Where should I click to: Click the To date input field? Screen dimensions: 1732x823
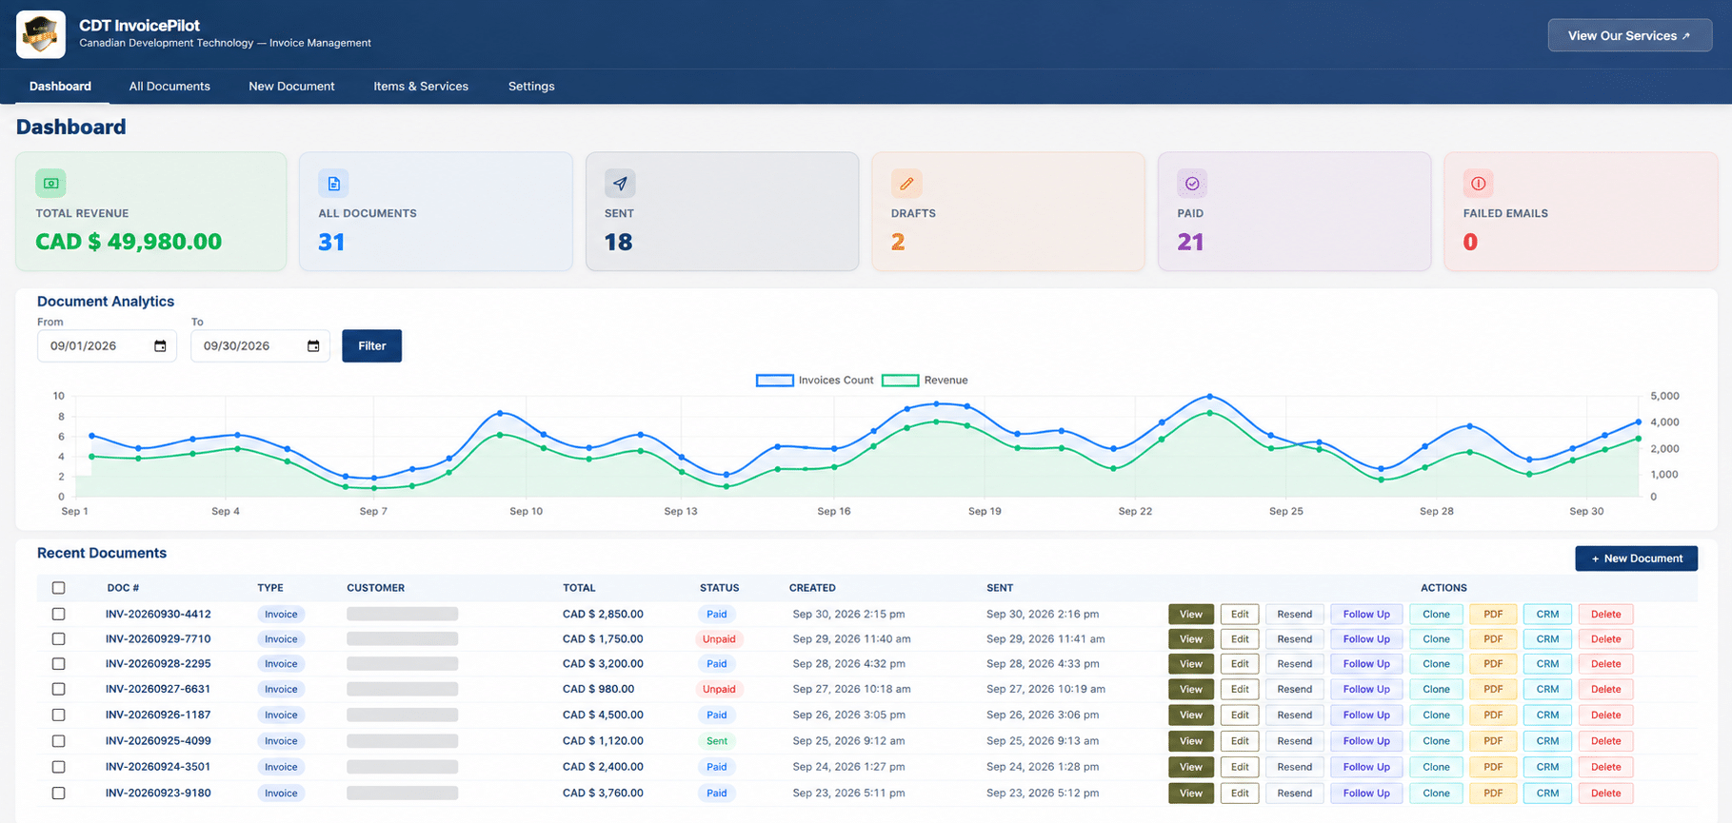tap(260, 346)
